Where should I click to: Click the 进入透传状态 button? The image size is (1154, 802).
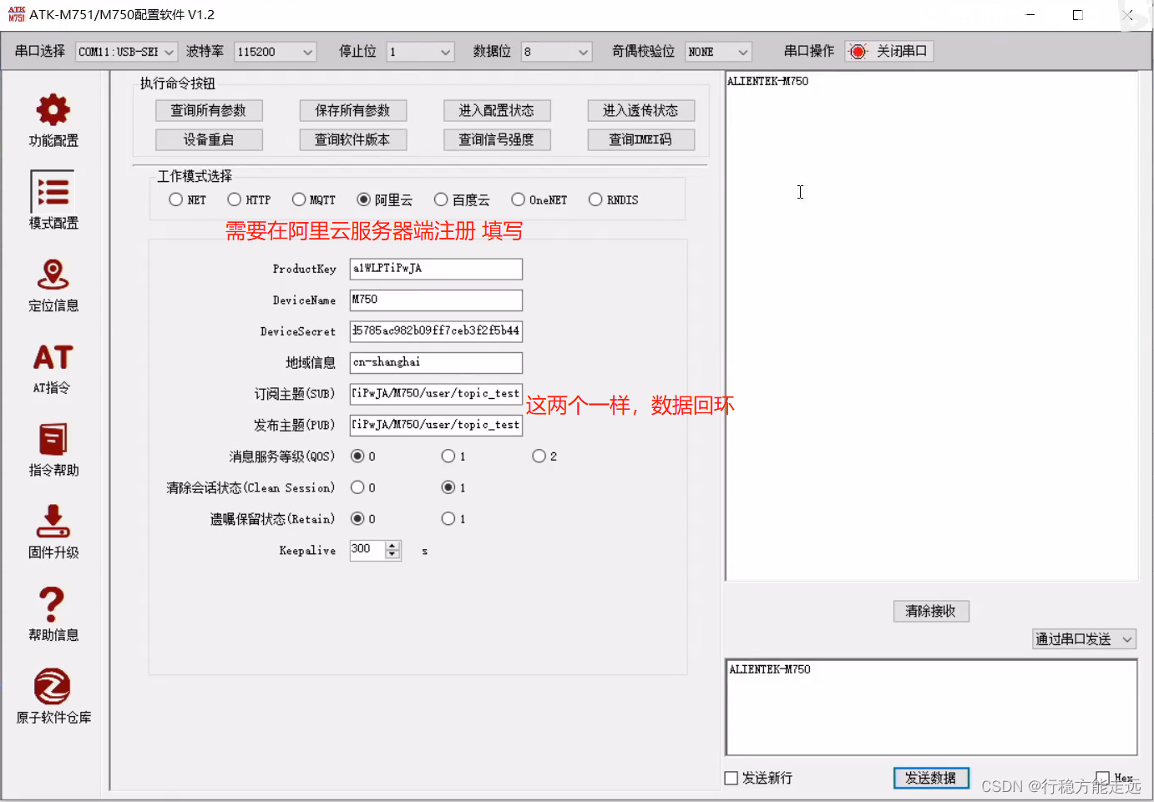(x=640, y=110)
